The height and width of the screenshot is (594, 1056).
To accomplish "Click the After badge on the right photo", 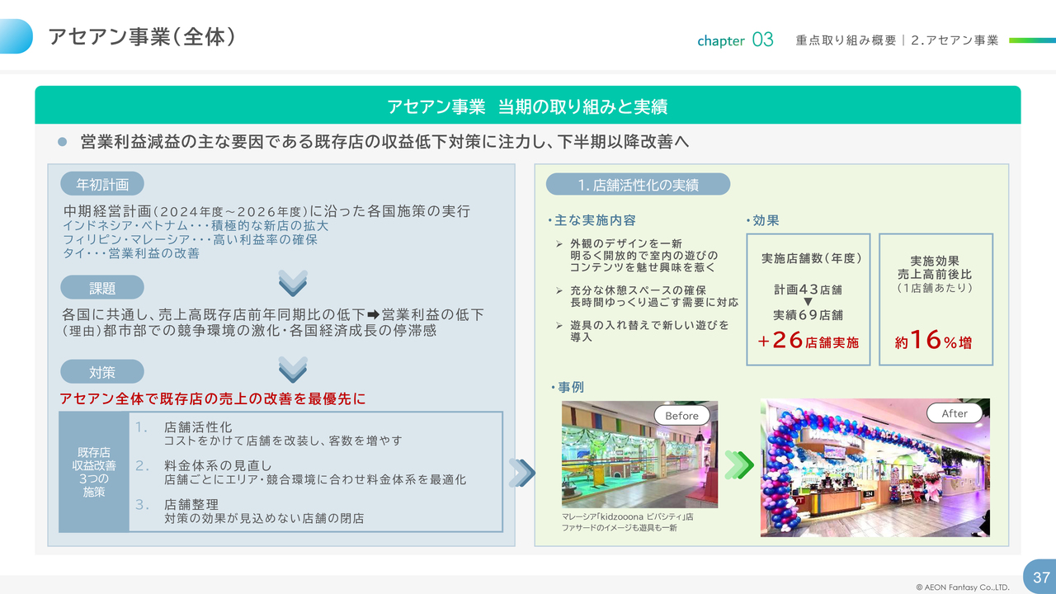I will [x=955, y=413].
